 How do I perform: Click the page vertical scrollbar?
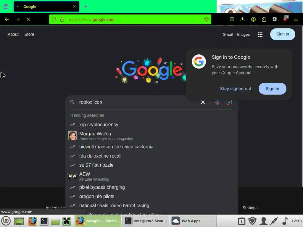[x=302, y=107]
